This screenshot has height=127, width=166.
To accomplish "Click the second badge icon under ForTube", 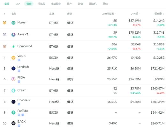I will [23, 115].
